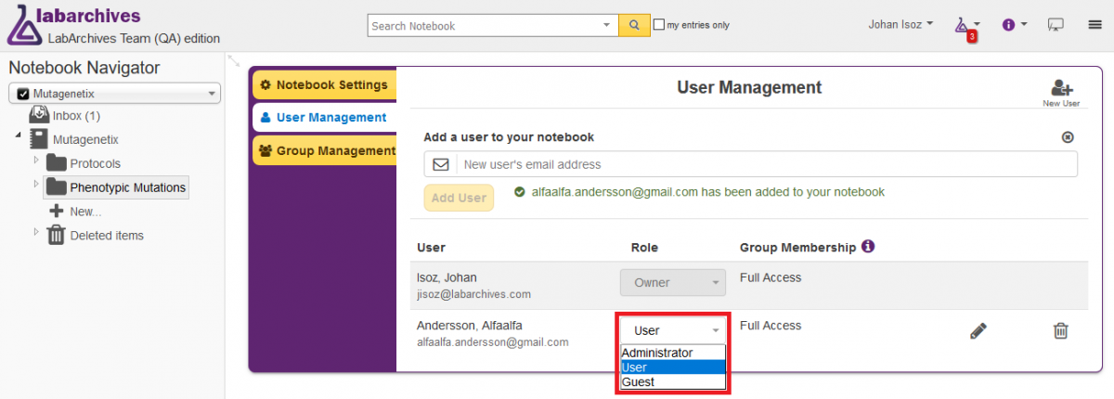Expand the Protocols folder
Viewport: 1114px width, 399px height.
point(37,161)
